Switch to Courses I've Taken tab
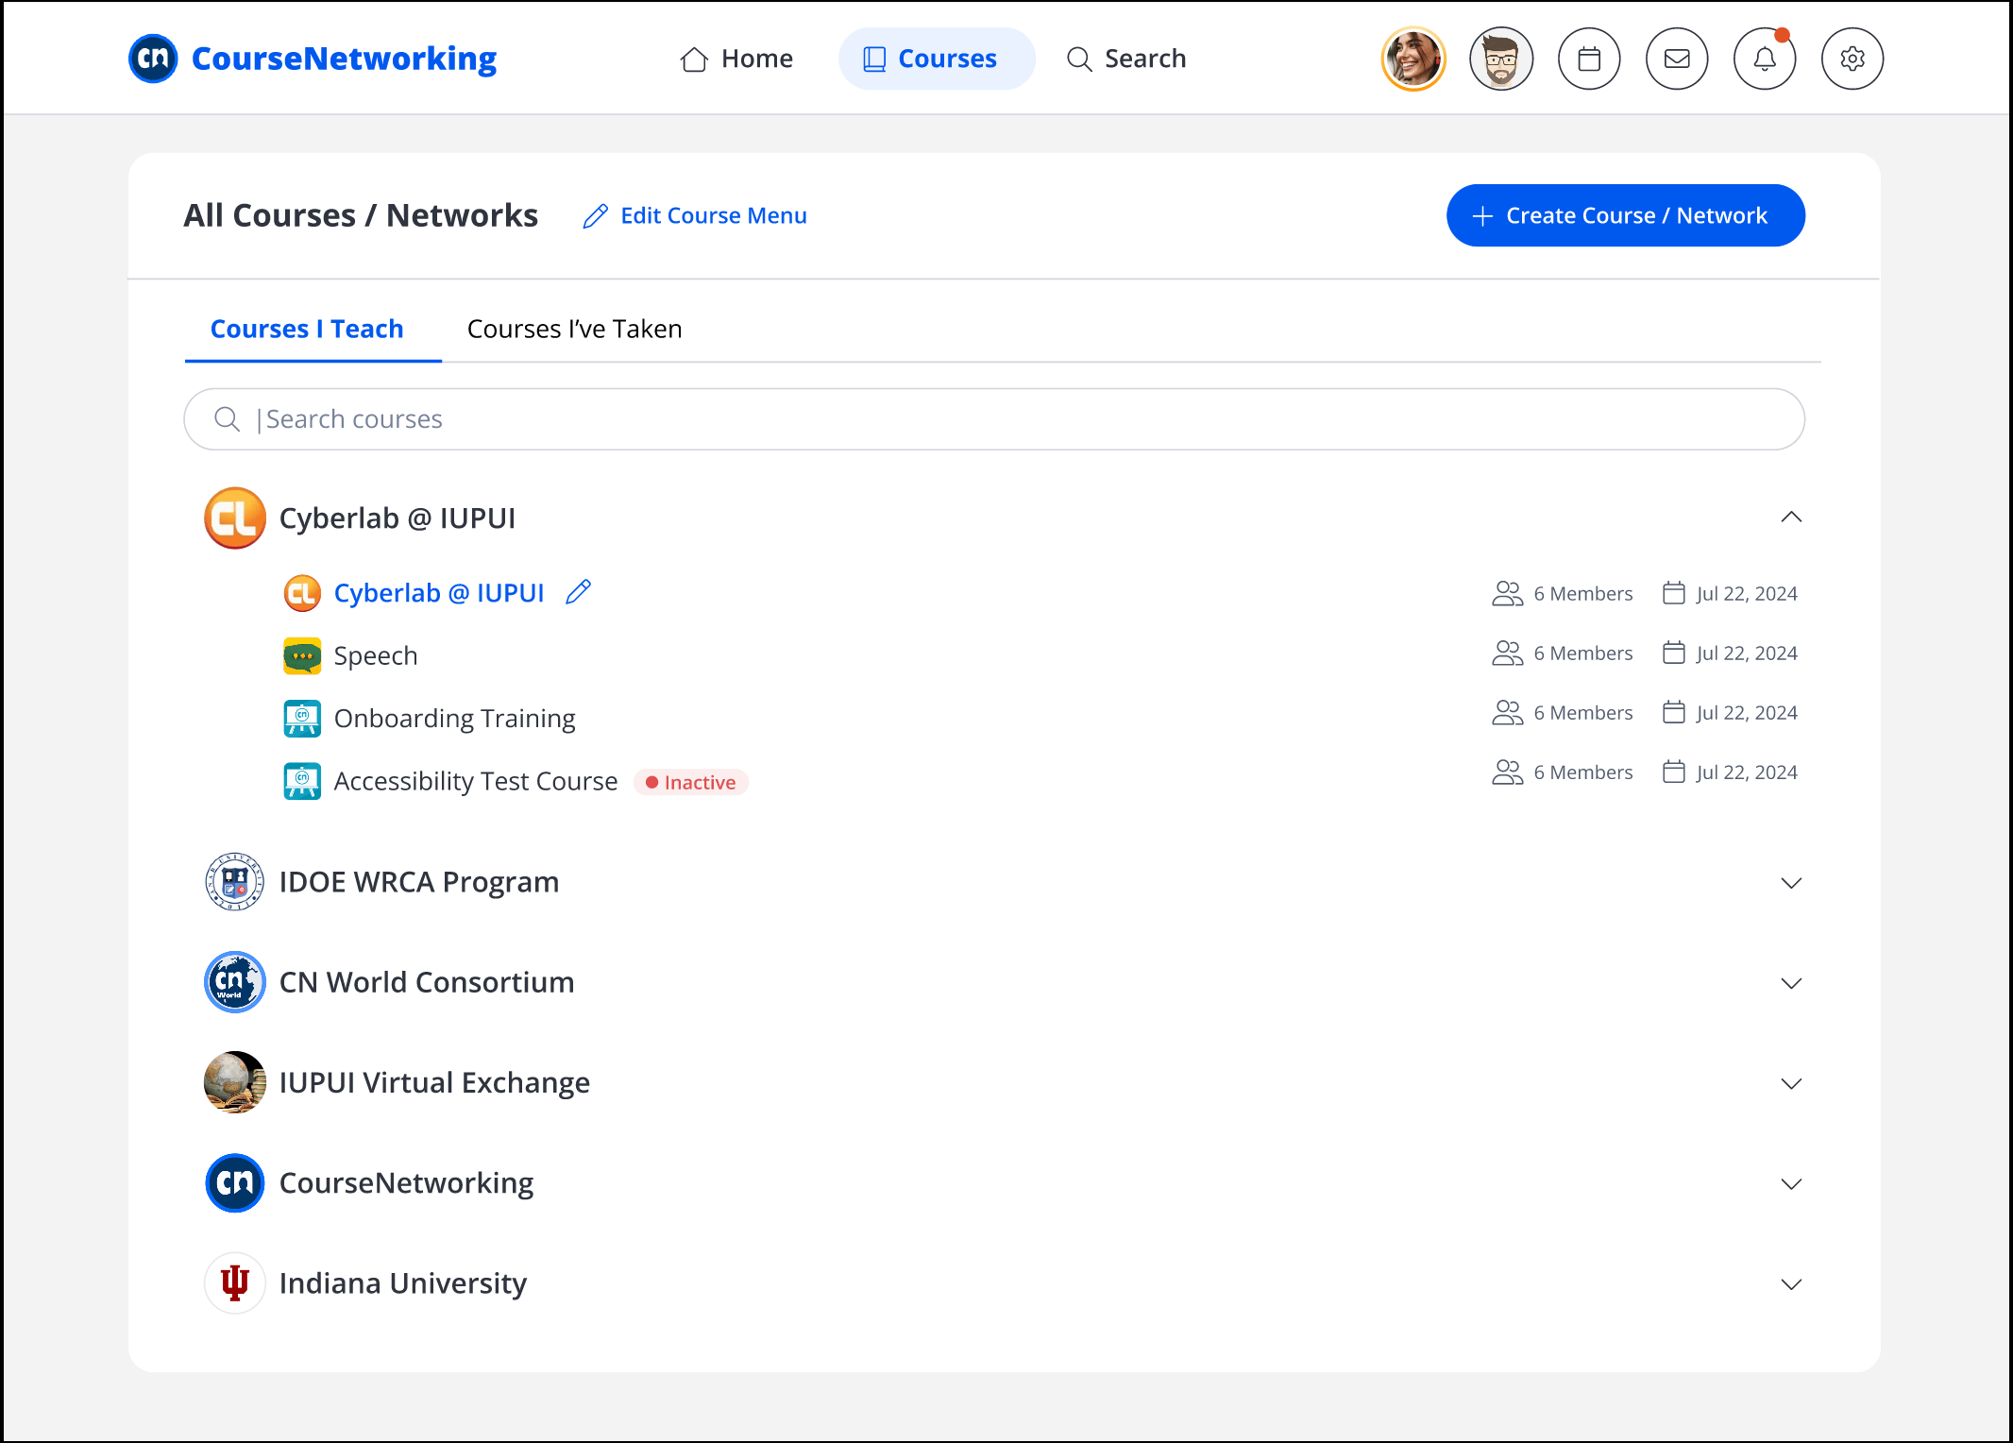The image size is (2013, 1443). tap(574, 329)
